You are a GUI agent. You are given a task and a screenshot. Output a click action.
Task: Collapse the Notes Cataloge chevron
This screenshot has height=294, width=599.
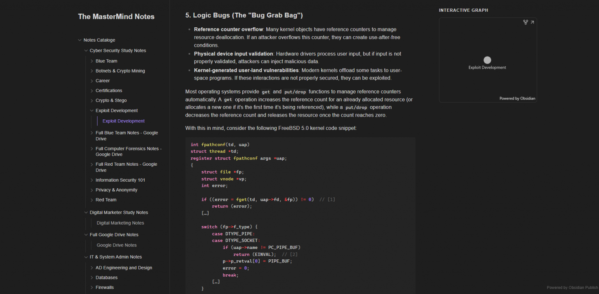click(x=80, y=40)
